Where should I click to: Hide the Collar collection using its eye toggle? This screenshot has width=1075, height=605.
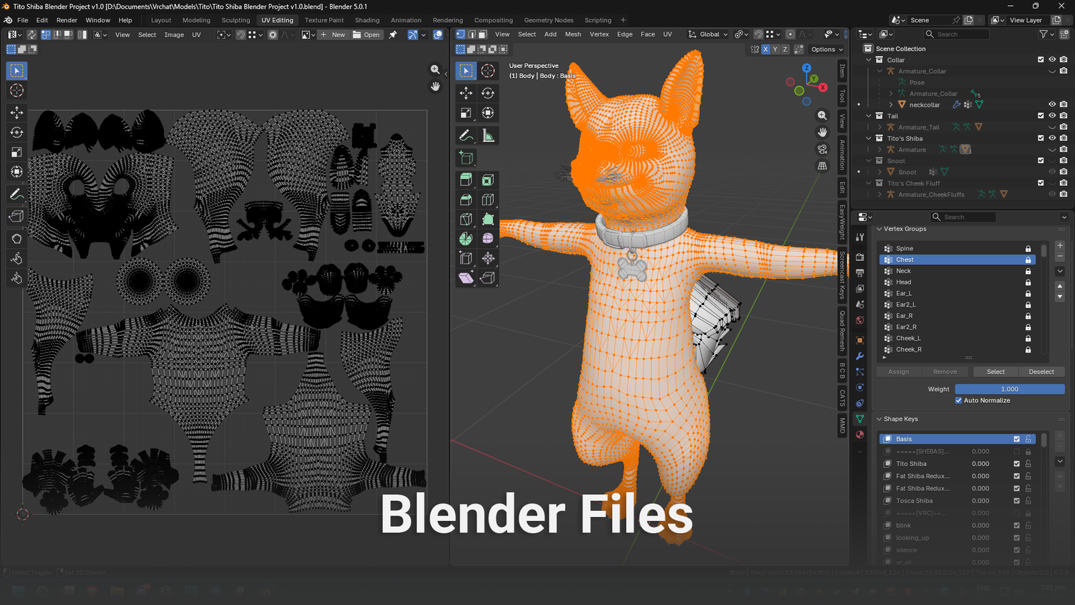[1051, 59]
